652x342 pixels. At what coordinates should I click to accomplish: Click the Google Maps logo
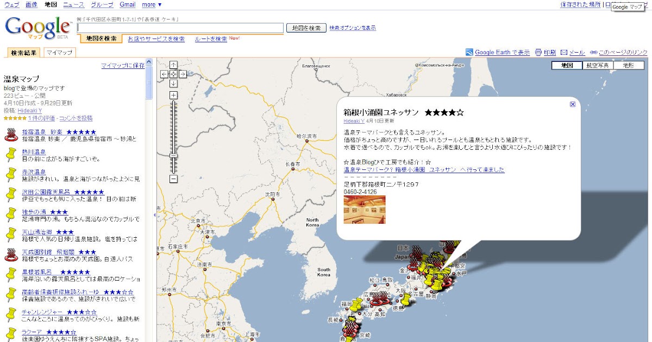(38, 28)
